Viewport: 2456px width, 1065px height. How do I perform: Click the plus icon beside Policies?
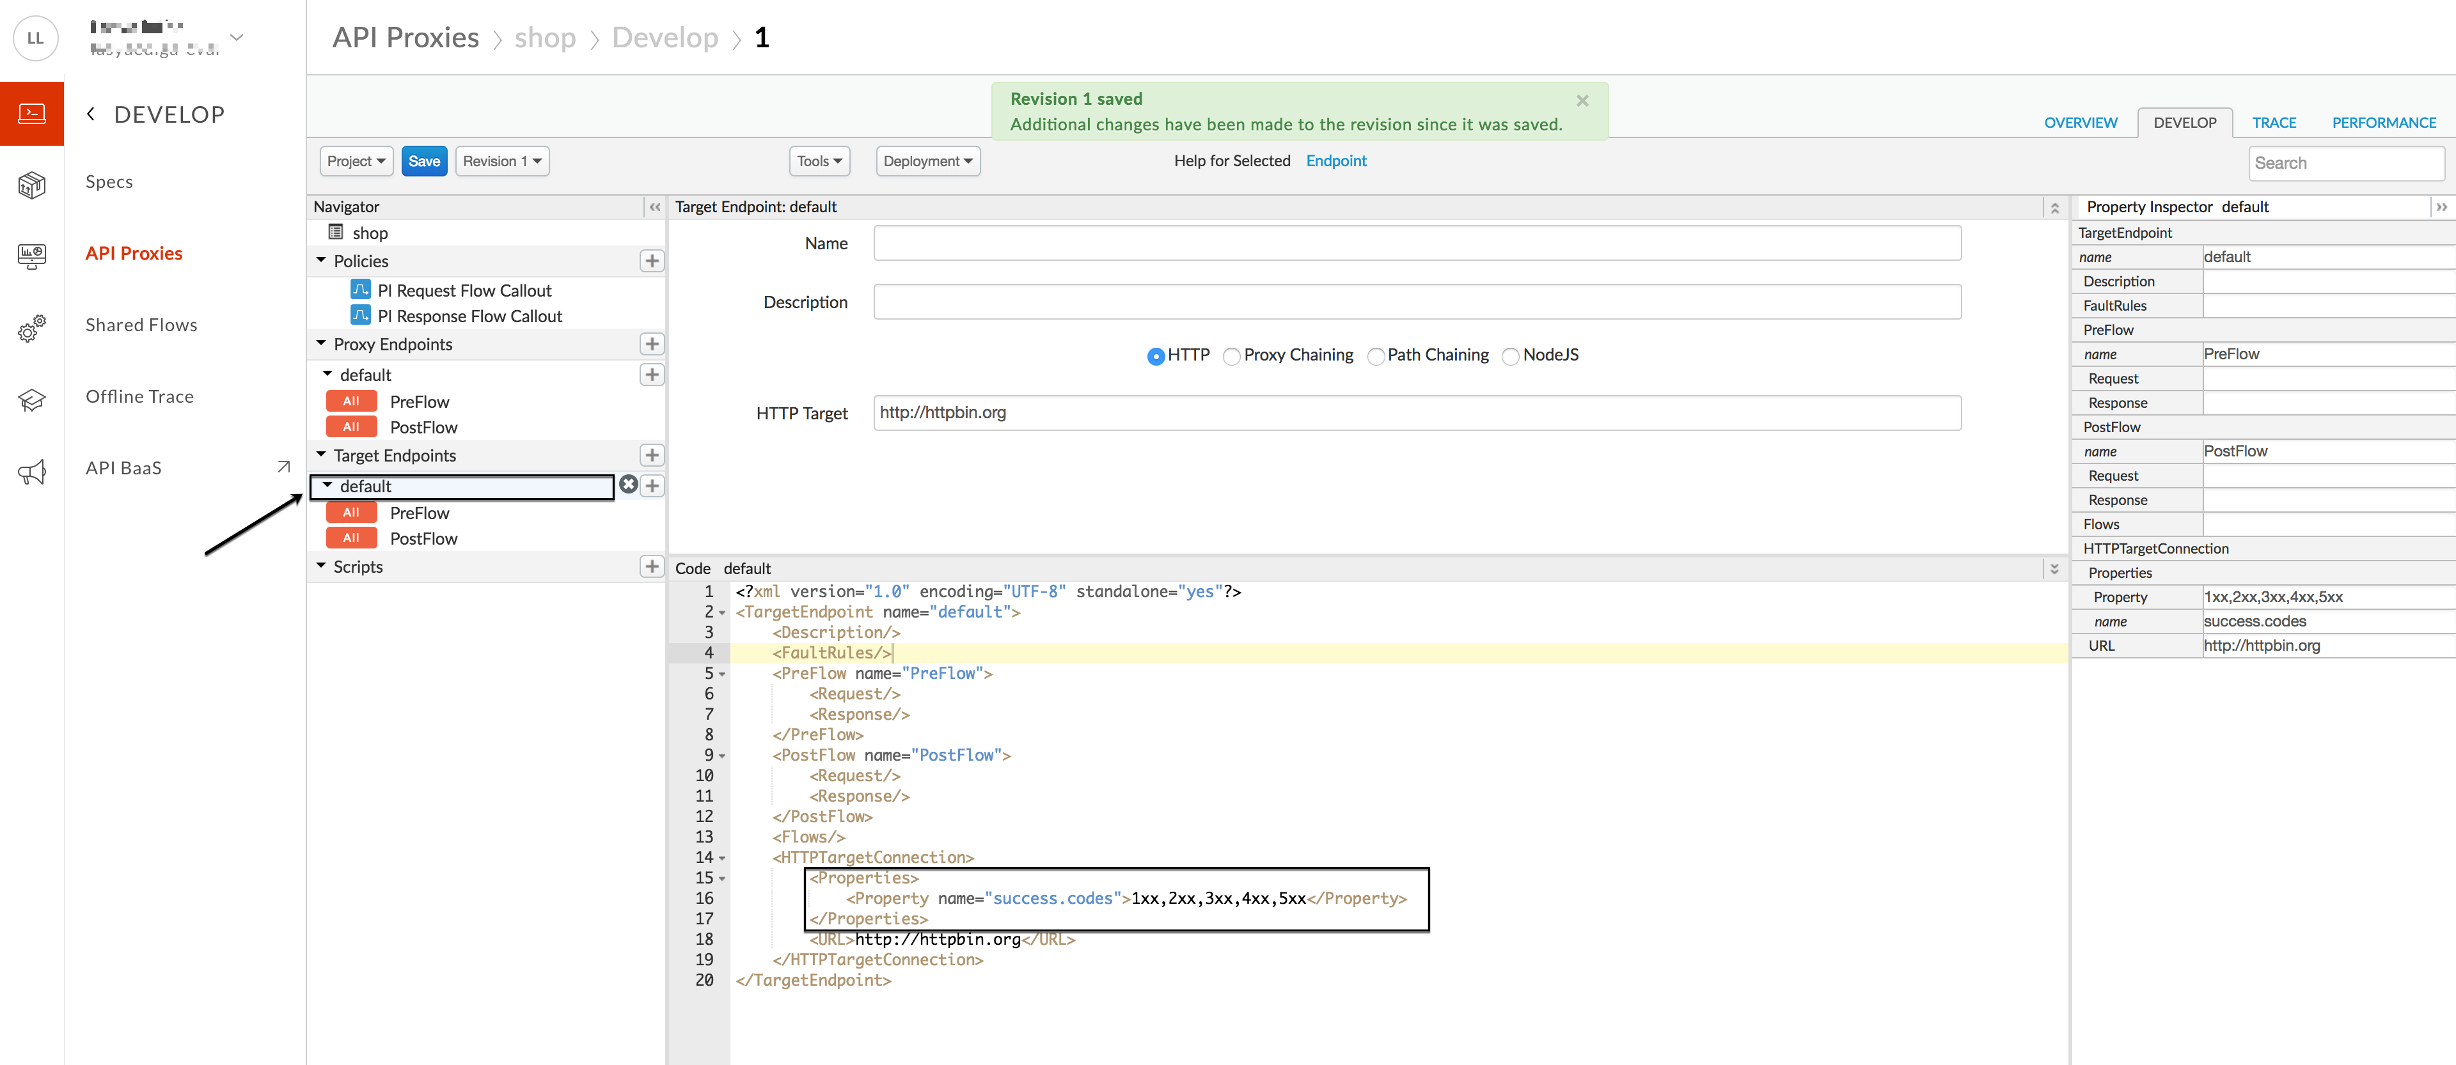coord(652,261)
